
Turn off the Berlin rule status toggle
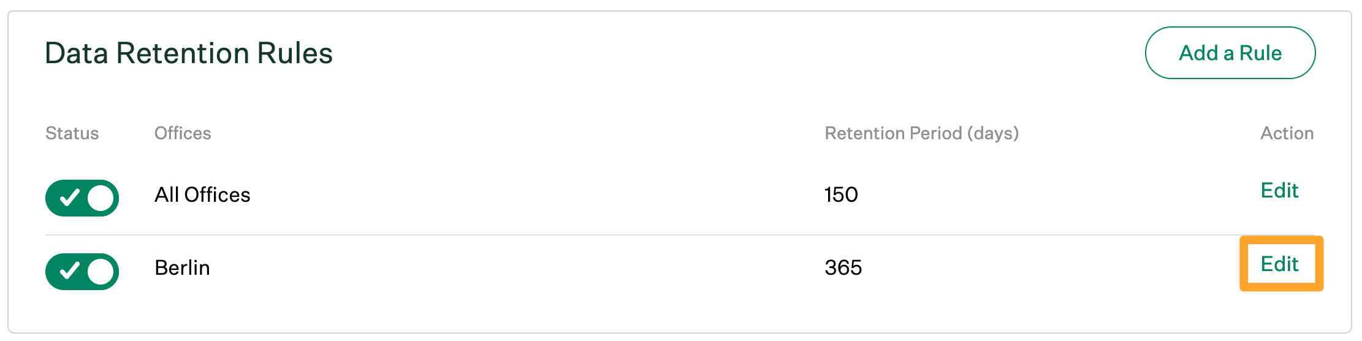tap(82, 272)
